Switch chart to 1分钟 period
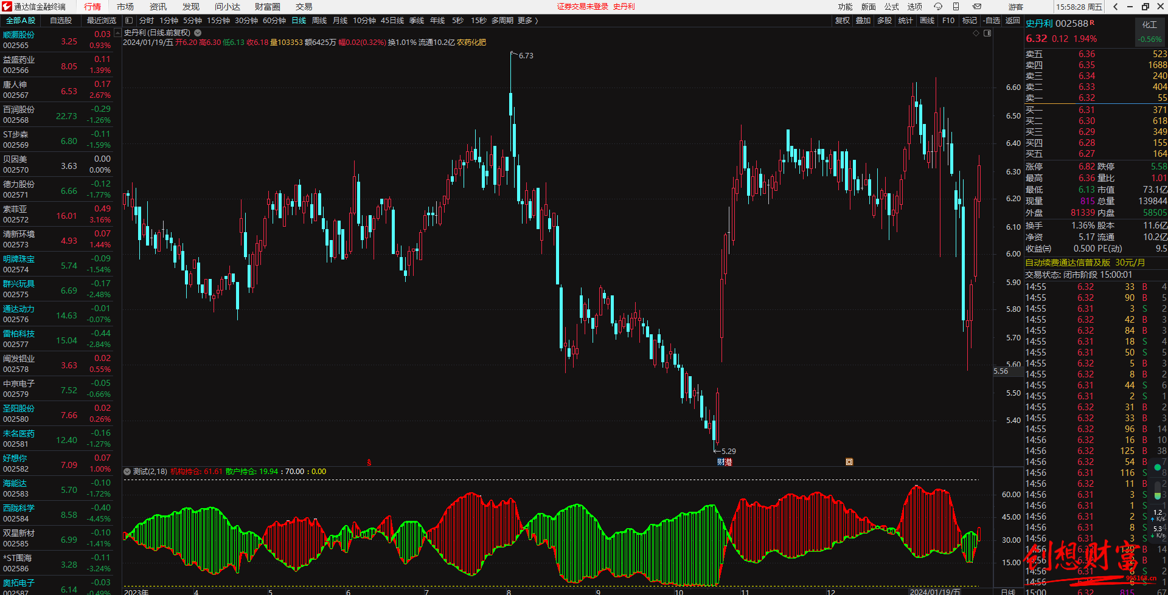This screenshot has height=595, width=1168. tap(169, 21)
